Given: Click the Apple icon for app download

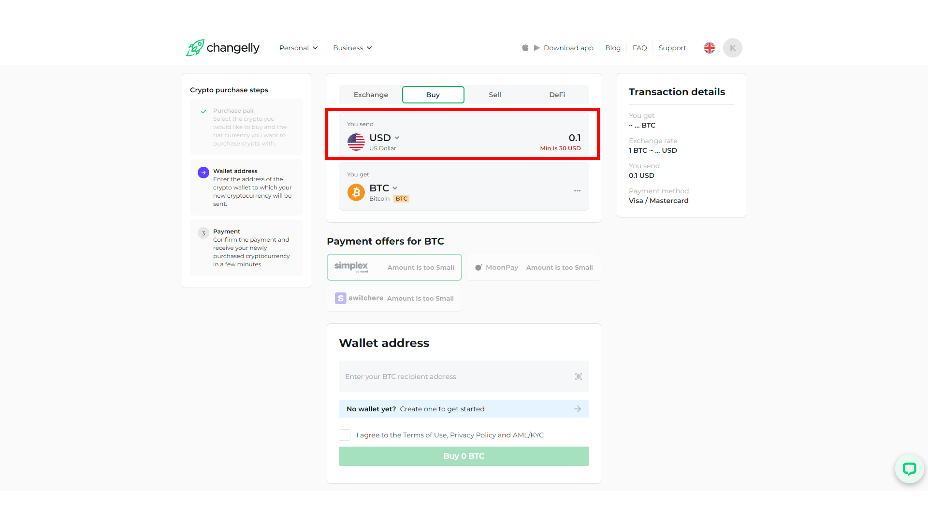Looking at the screenshot, I should [x=525, y=47].
